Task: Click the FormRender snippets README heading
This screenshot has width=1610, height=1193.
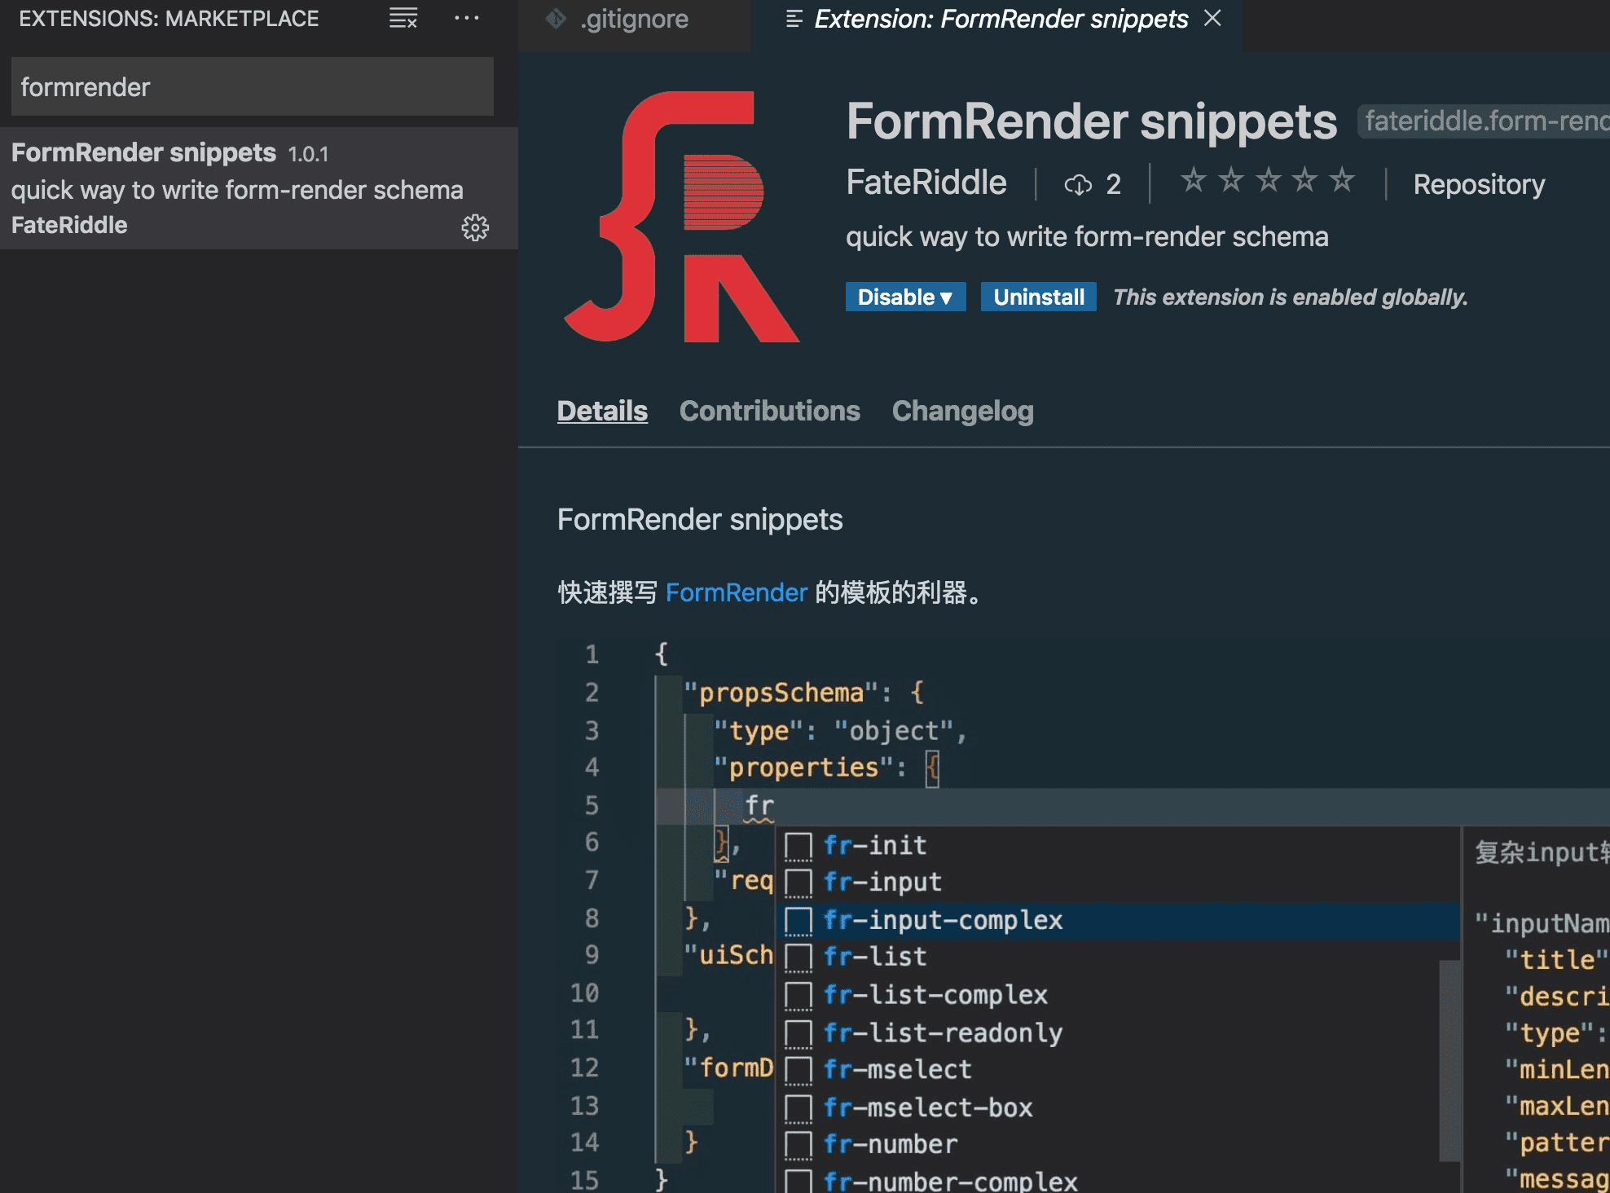Action: [700, 519]
